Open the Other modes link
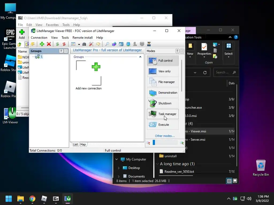This screenshot has width=274, height=205. 165,136
